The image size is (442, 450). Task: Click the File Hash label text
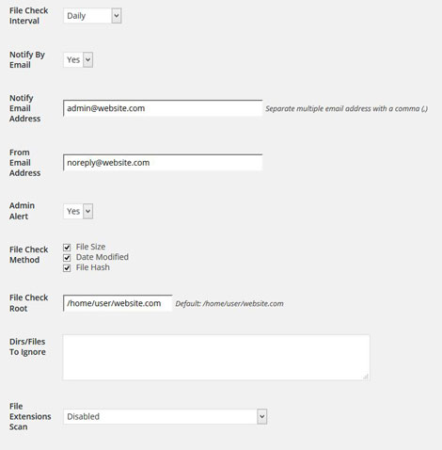click(93, 267)
